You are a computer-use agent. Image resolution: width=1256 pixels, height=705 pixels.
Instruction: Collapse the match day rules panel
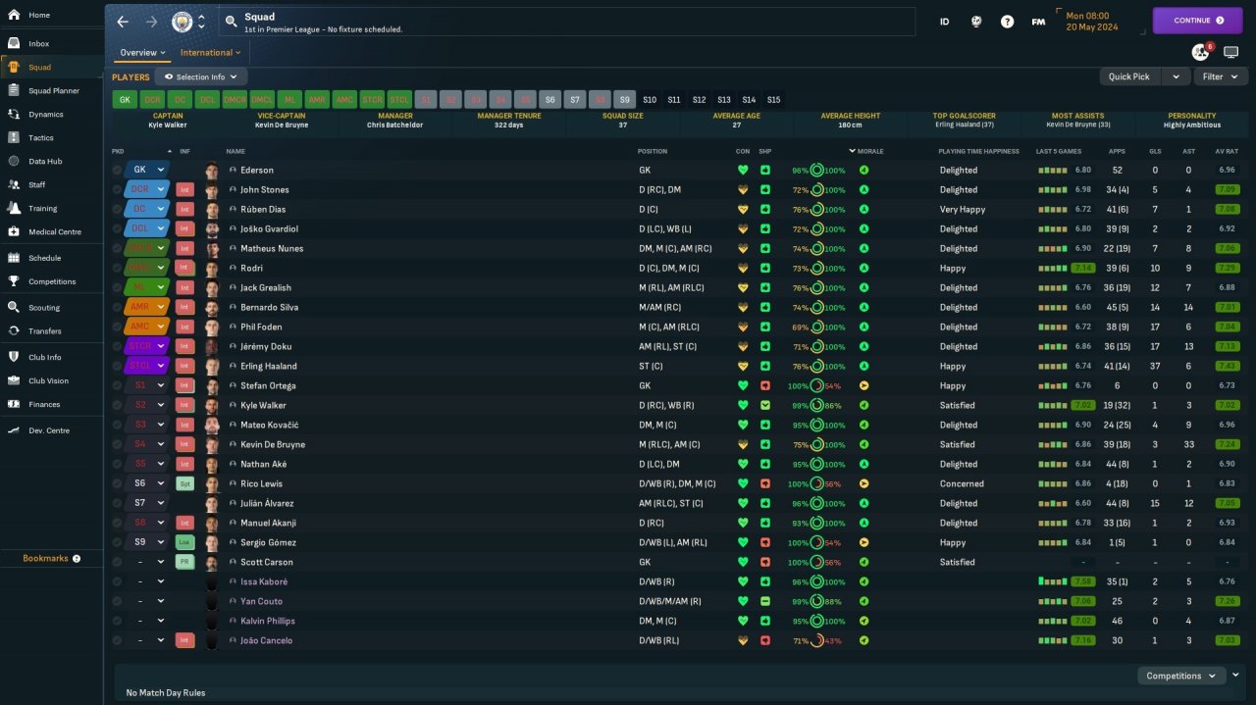click(1236, 675)
